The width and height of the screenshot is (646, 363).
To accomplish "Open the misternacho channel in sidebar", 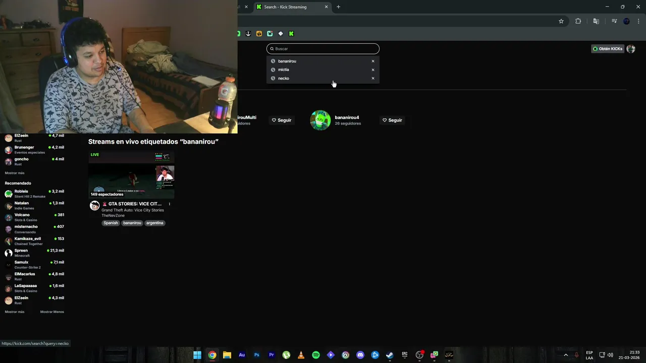I will [34, 229].
